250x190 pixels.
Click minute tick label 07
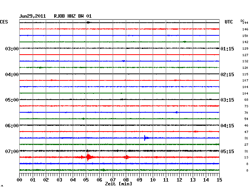[113, 180]
